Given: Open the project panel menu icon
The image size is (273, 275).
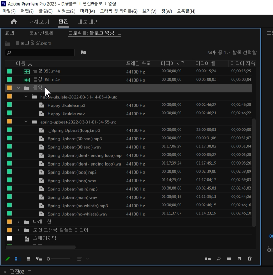Looking at the screenshot, I should click(120, 33).
